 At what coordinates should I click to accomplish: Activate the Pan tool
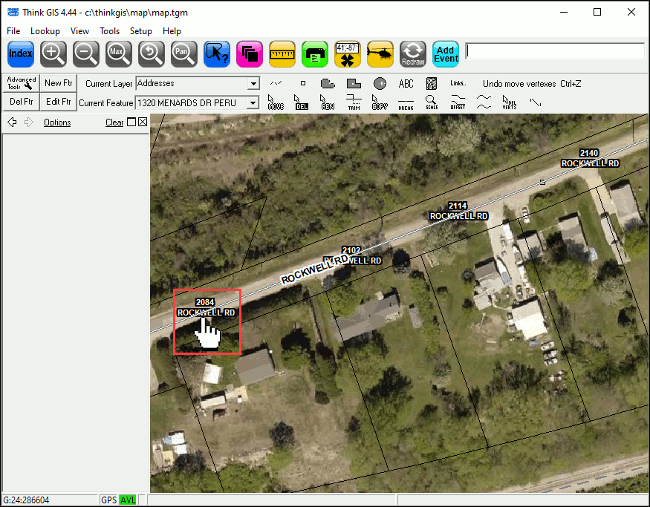coord(183,53)
